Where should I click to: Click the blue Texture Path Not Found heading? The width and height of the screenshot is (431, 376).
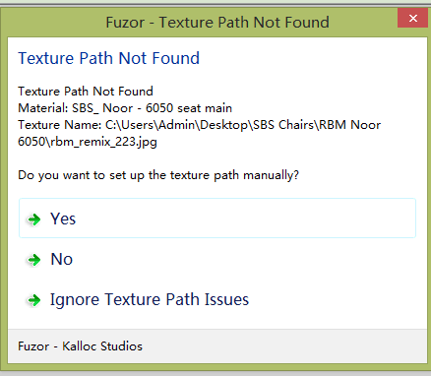coord(108,58)
